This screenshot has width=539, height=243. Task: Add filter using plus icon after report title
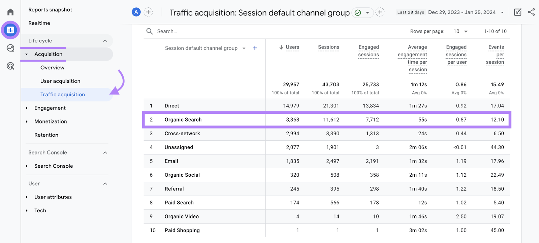(x=380, y=12)
